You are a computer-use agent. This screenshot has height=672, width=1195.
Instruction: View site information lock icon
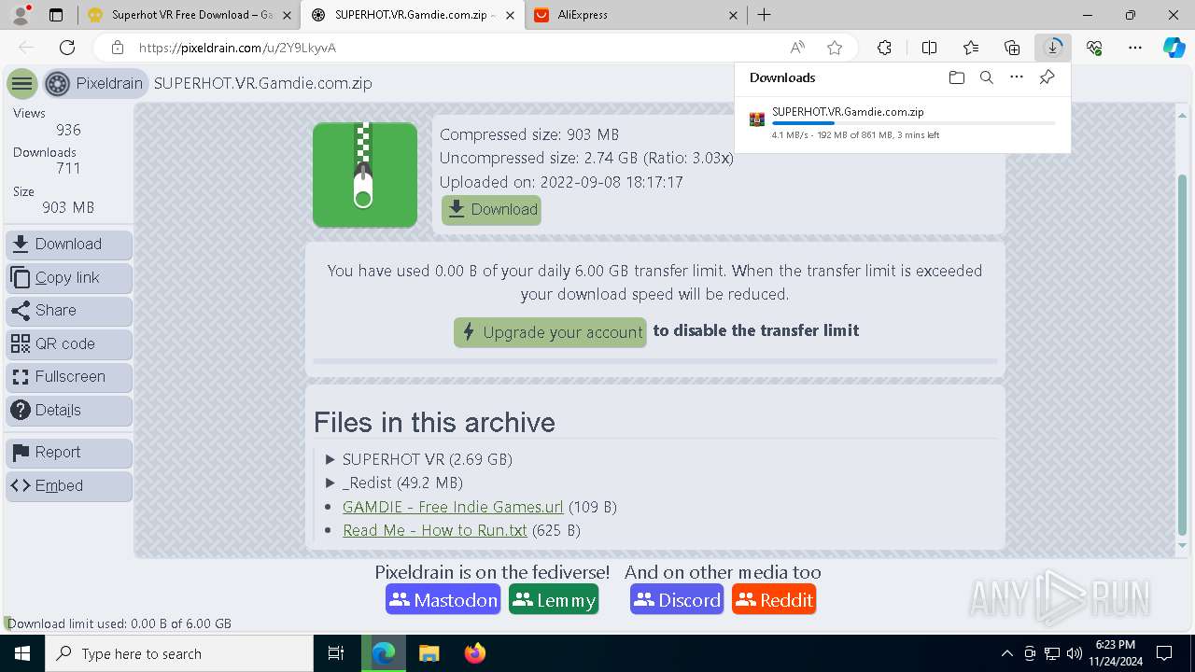[117, 48]
